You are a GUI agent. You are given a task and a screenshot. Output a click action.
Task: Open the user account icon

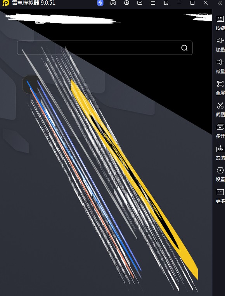[126, 3]
